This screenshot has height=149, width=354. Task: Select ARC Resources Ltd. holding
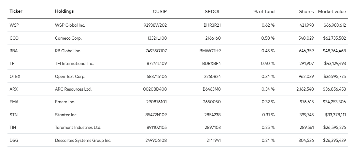(x=73, y=89)
